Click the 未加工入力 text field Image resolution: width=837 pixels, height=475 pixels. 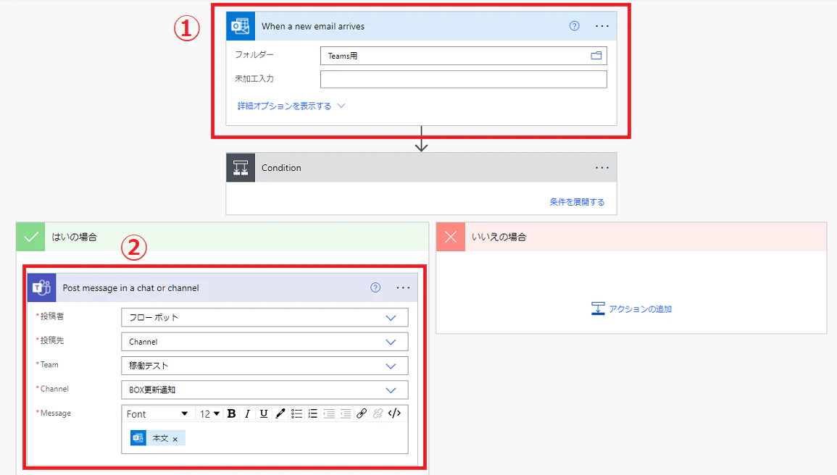tap(463, 80)
